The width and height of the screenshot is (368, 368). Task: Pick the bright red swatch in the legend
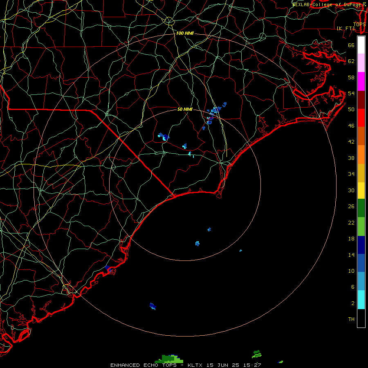361,118
